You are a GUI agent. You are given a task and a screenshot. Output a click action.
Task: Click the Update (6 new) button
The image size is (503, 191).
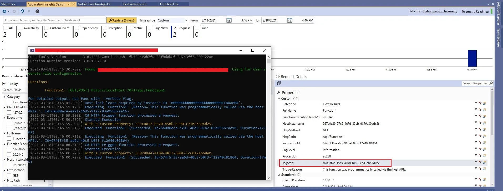pyautogui.click(x=121, y=20)
